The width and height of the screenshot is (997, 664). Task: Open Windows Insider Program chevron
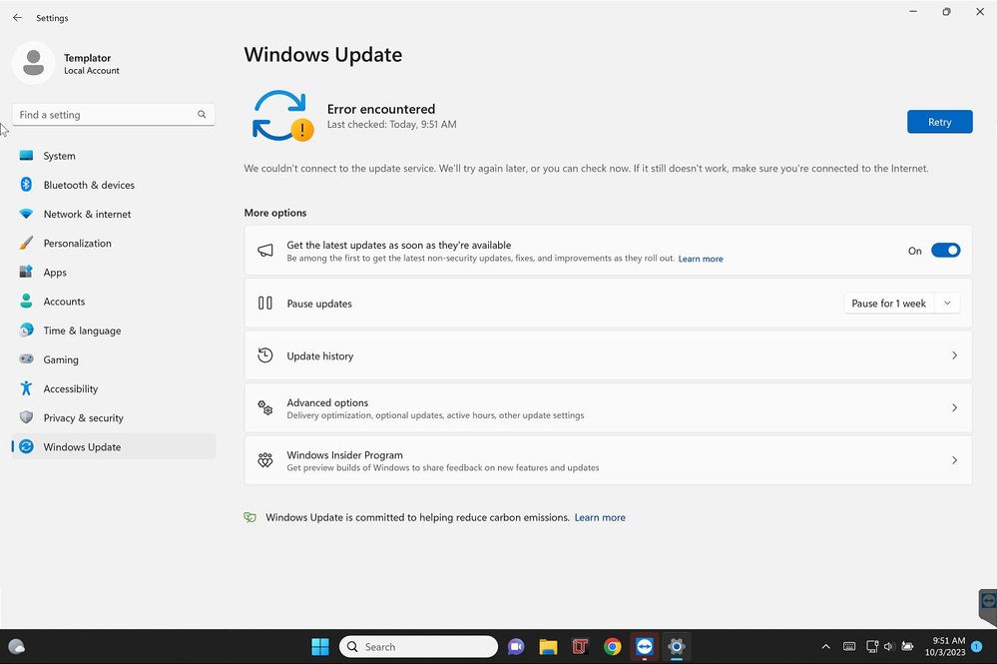pos(954,460)
